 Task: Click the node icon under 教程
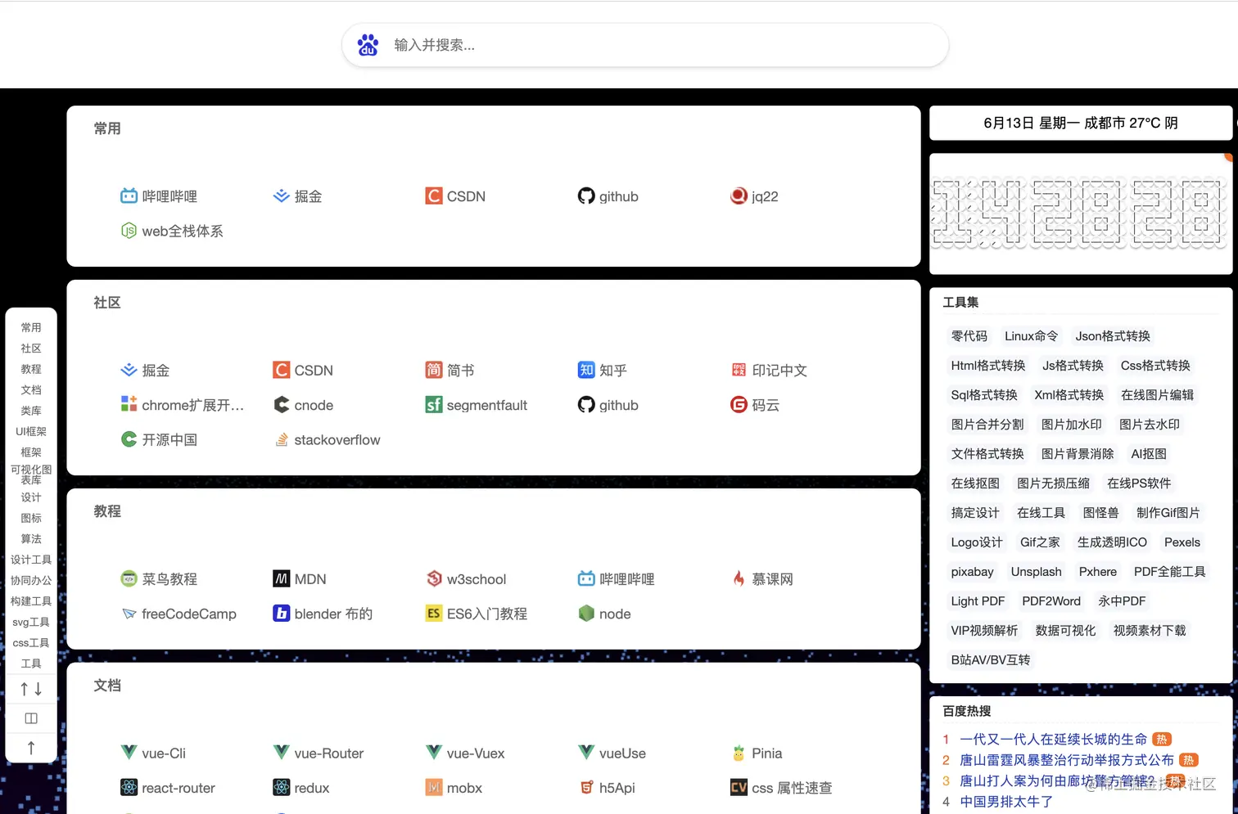coord(586,614)
